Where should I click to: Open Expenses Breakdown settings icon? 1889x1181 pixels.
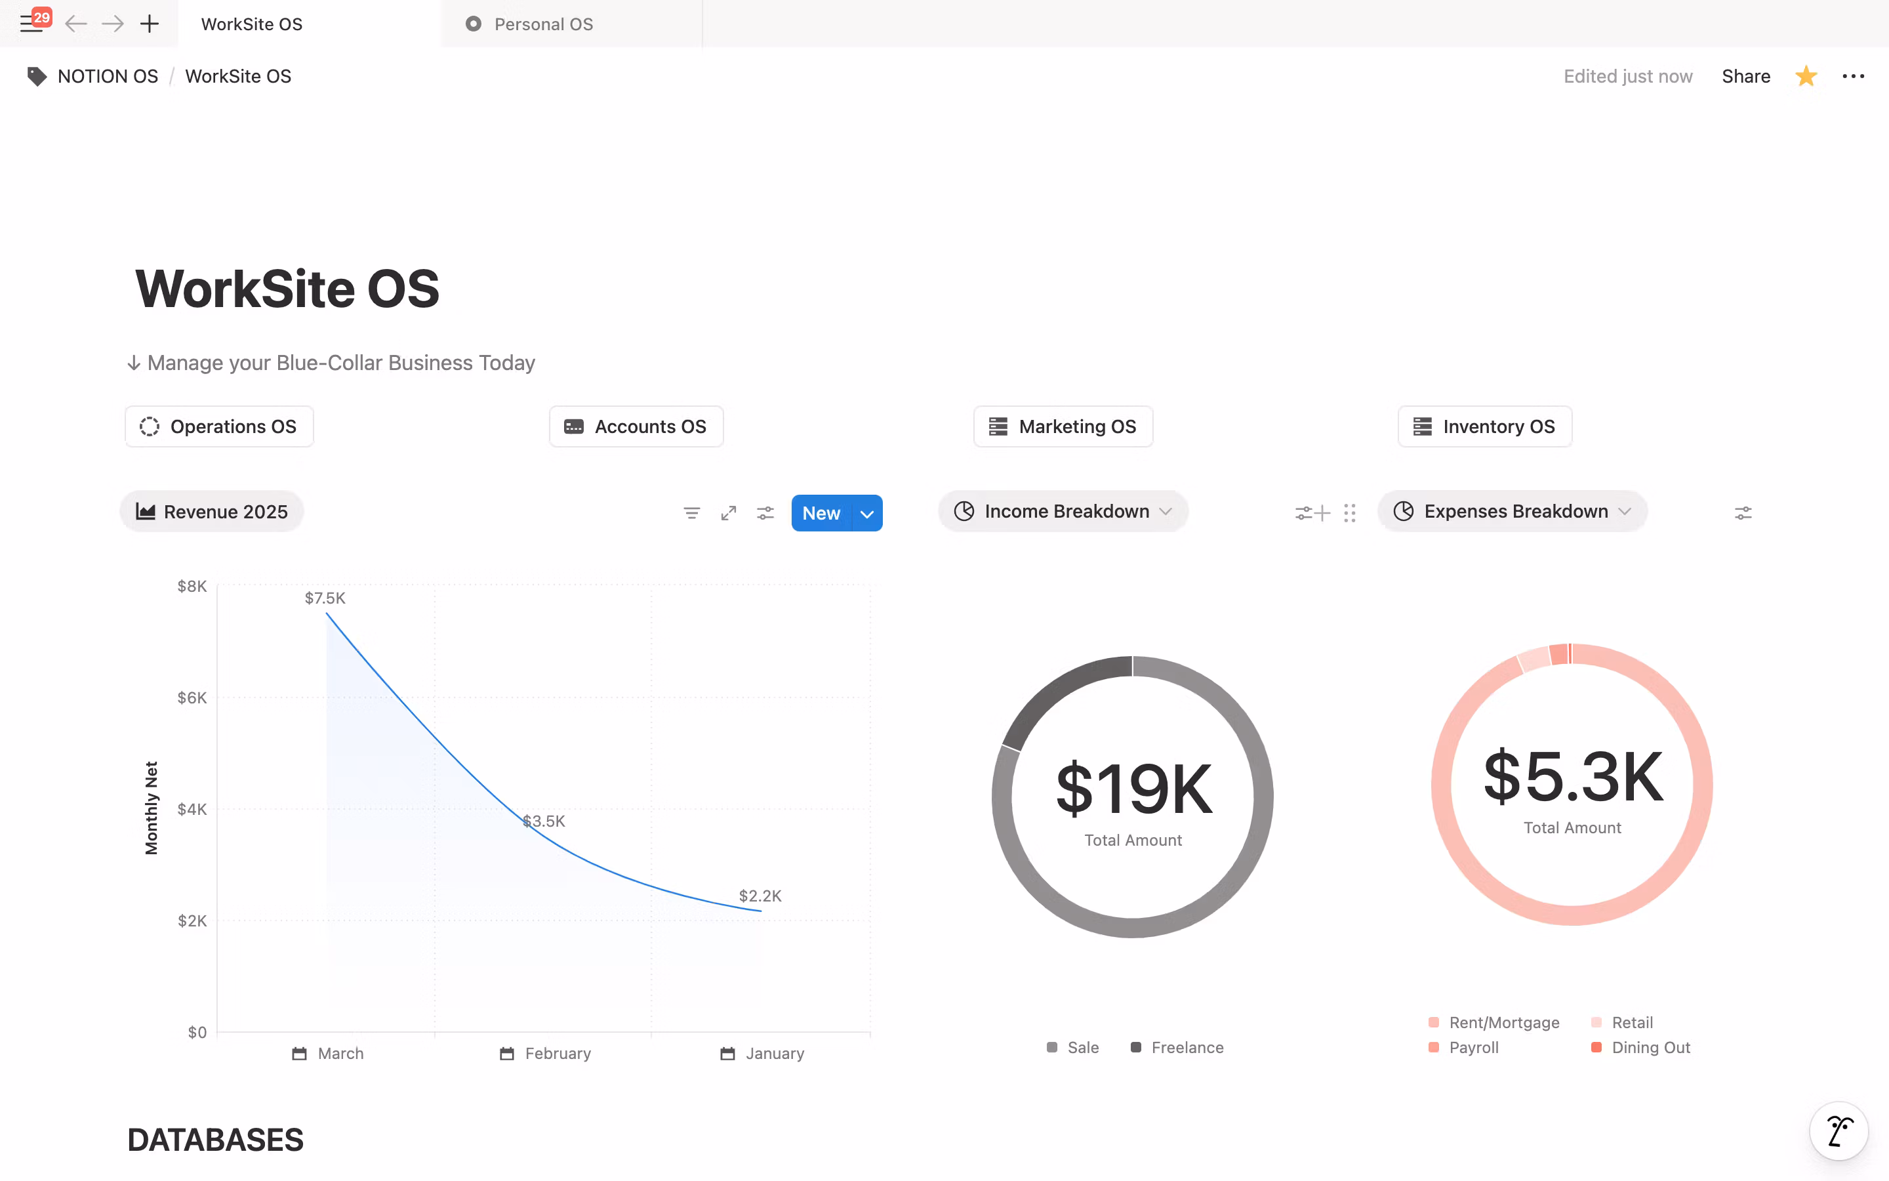(x=1742, y=513)
